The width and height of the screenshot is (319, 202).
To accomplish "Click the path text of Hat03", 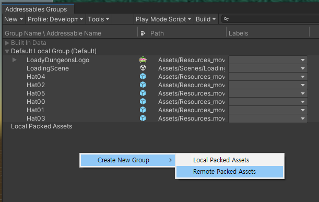I will click(192, 118).
